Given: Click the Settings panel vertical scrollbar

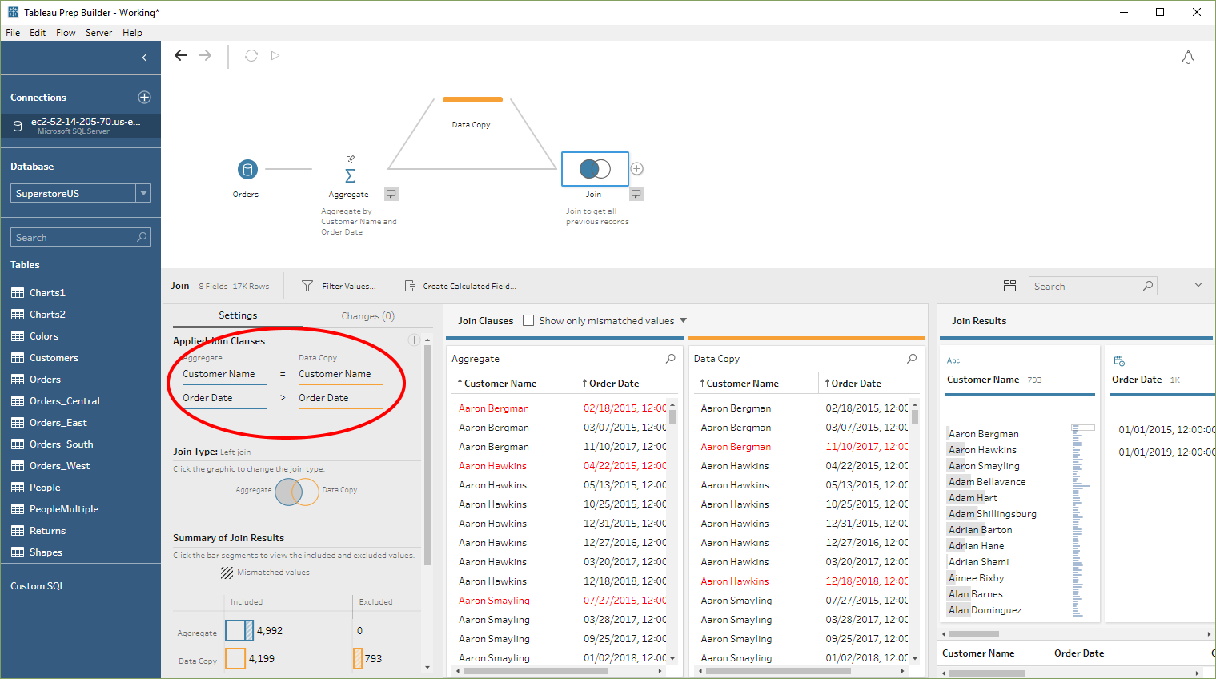Looking at the screenshot, I should tap(427, 454).
